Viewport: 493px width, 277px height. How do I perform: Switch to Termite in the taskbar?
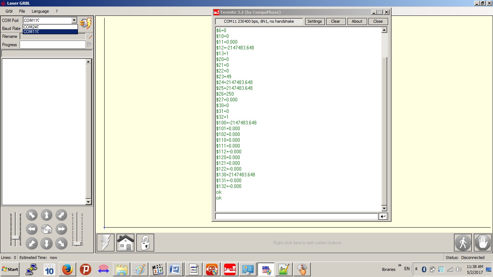click(230, 269)
